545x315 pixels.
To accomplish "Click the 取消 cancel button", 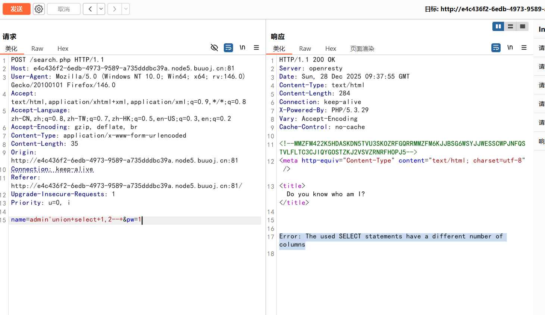I will [63, 9].
